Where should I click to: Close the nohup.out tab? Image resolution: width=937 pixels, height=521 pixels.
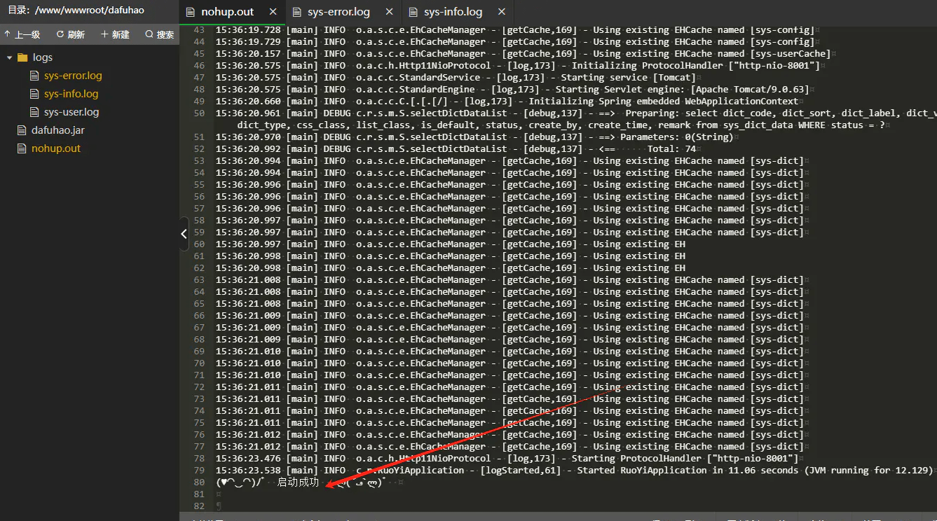click(273, 12)
